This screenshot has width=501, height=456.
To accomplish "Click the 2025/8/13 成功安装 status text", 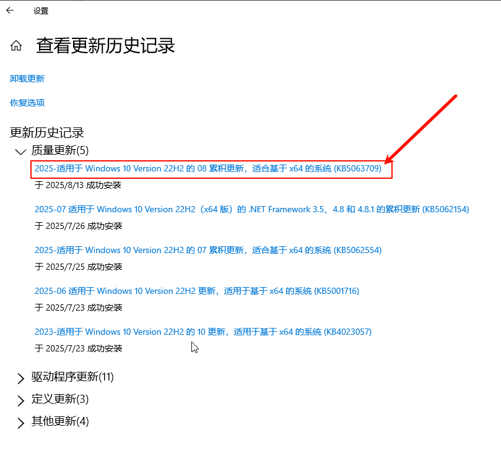I will (78, 185).
